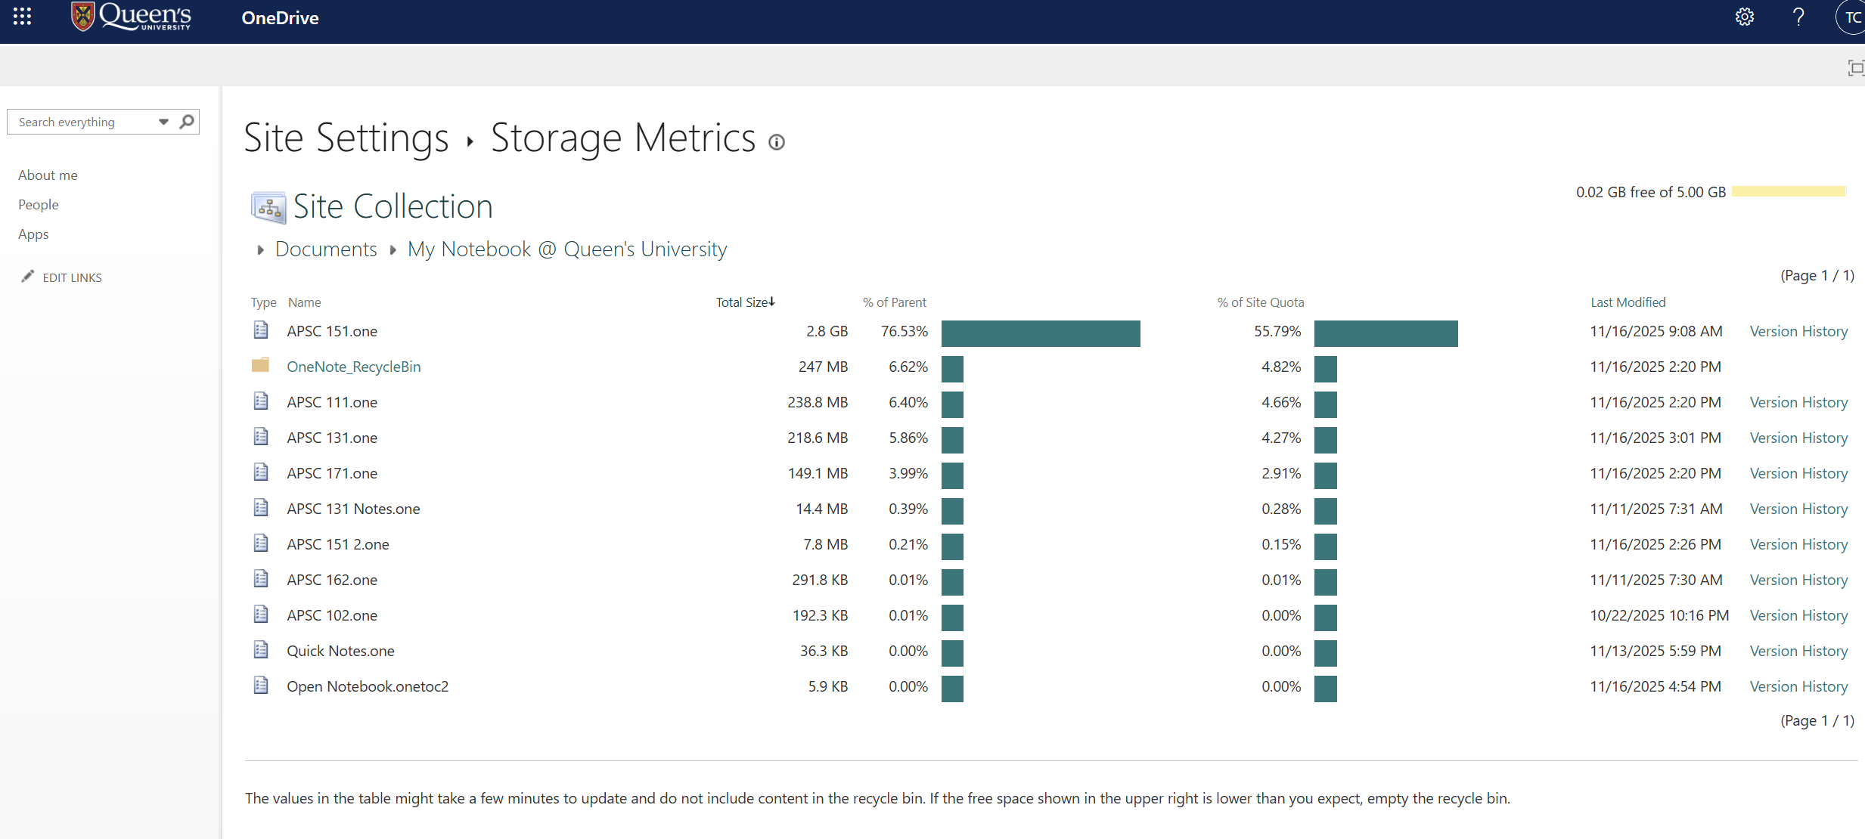The height and width of the screenshot is (839, 1865).
Task: Click the file icon for APSC 151 2.one
Action: (x=261, y=543)
